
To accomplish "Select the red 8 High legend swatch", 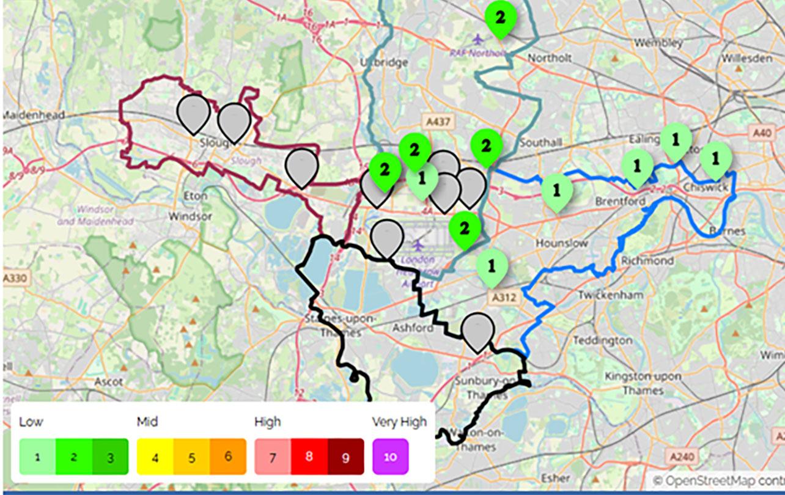I will pos(309,457).
